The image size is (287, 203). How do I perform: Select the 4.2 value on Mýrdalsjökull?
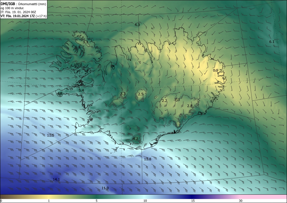[x=135, y=139]
